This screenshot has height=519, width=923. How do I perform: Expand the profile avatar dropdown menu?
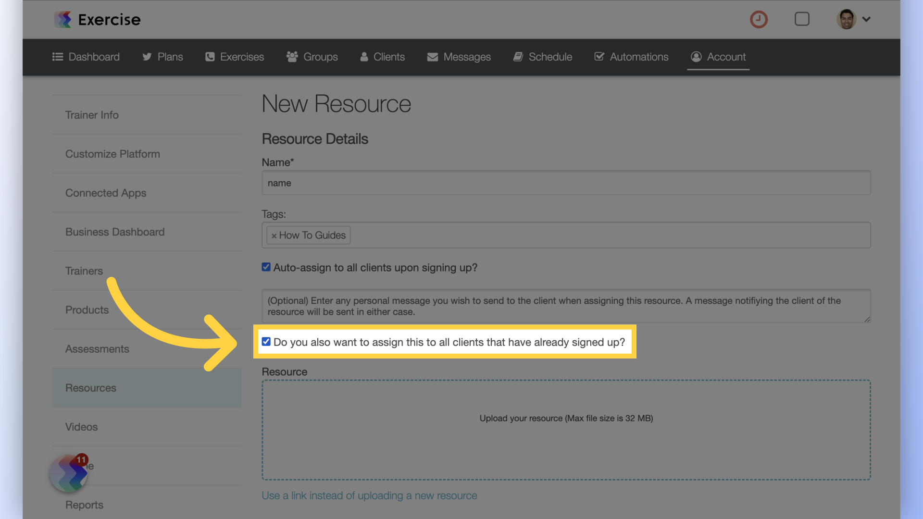[854, 19]
